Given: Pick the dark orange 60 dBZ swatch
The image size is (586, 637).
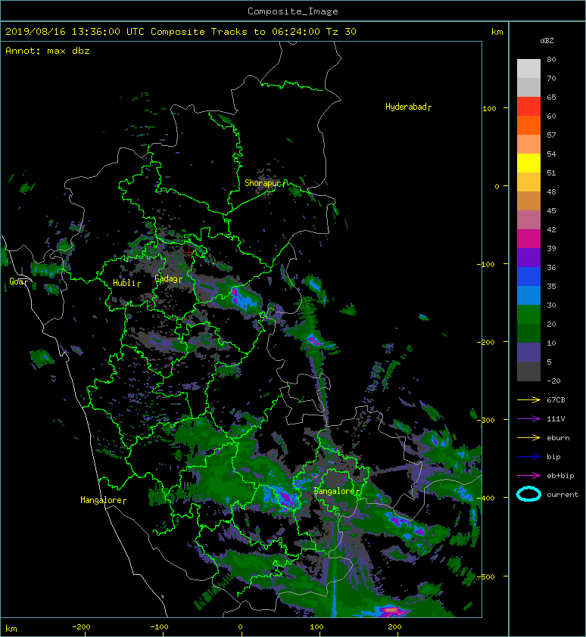Looking at the screenshot, I should click(x=528, y=125).
